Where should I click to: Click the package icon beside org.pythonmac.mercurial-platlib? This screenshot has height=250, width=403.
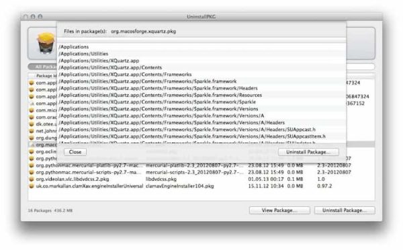tap(32, 165)
